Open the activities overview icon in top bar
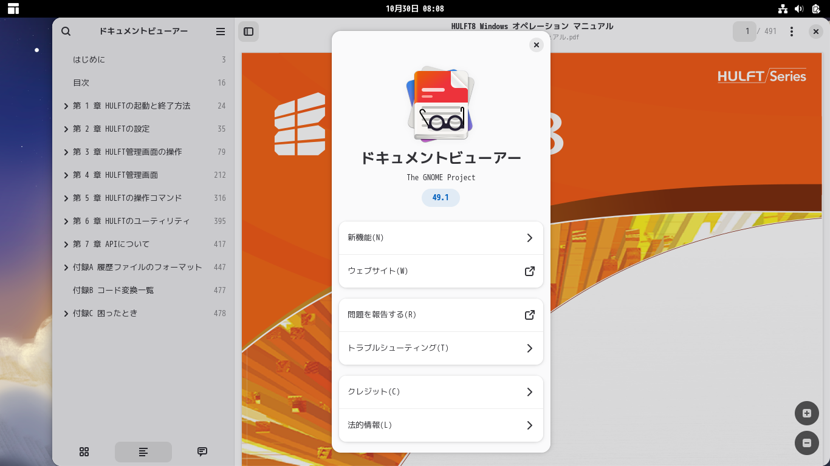 [x=13, y=8]
